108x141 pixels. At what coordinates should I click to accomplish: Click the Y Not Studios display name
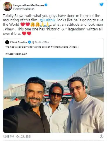click(18, 42)
